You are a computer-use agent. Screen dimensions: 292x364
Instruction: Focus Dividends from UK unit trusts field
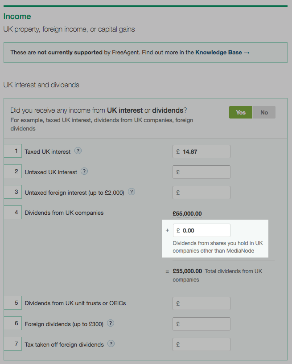(x=202, y=303)
